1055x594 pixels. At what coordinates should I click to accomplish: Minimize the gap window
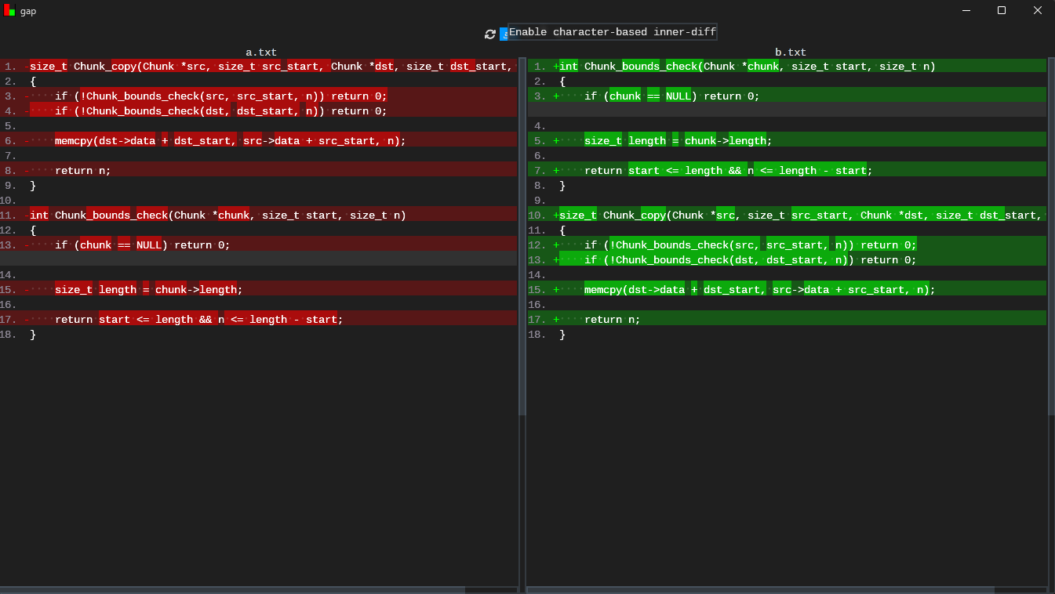pos(966,10)
